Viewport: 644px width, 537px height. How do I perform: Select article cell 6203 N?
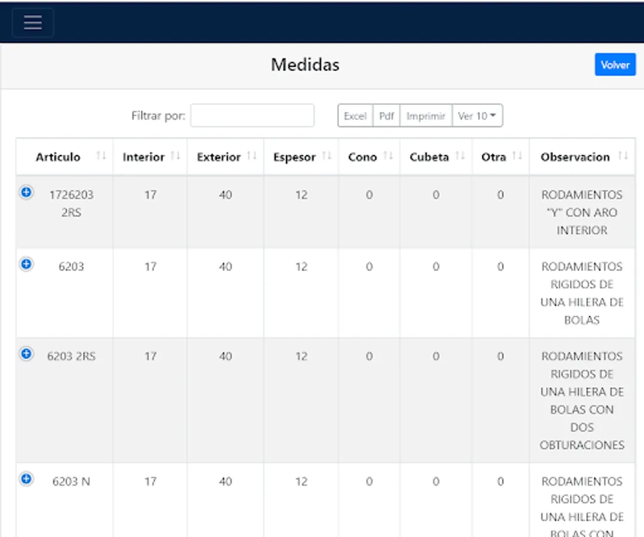72,481
